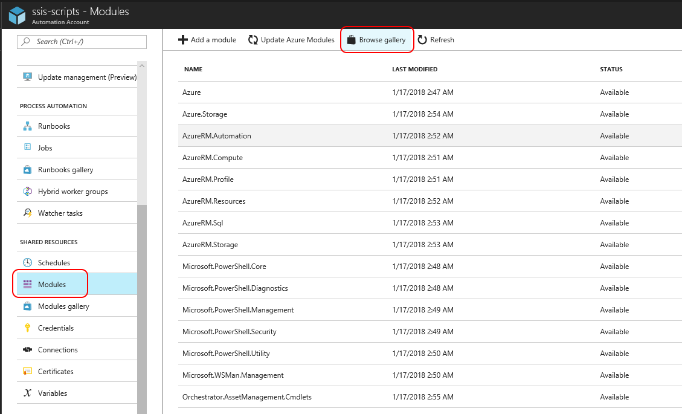Click inside the Search field
The height and width of the screenshot is (414, 682).
point(82,42)
